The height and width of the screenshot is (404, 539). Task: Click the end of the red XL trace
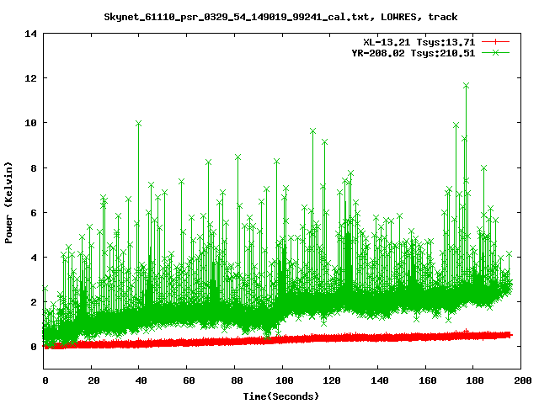pyautogui.click(x=509, y=335)
